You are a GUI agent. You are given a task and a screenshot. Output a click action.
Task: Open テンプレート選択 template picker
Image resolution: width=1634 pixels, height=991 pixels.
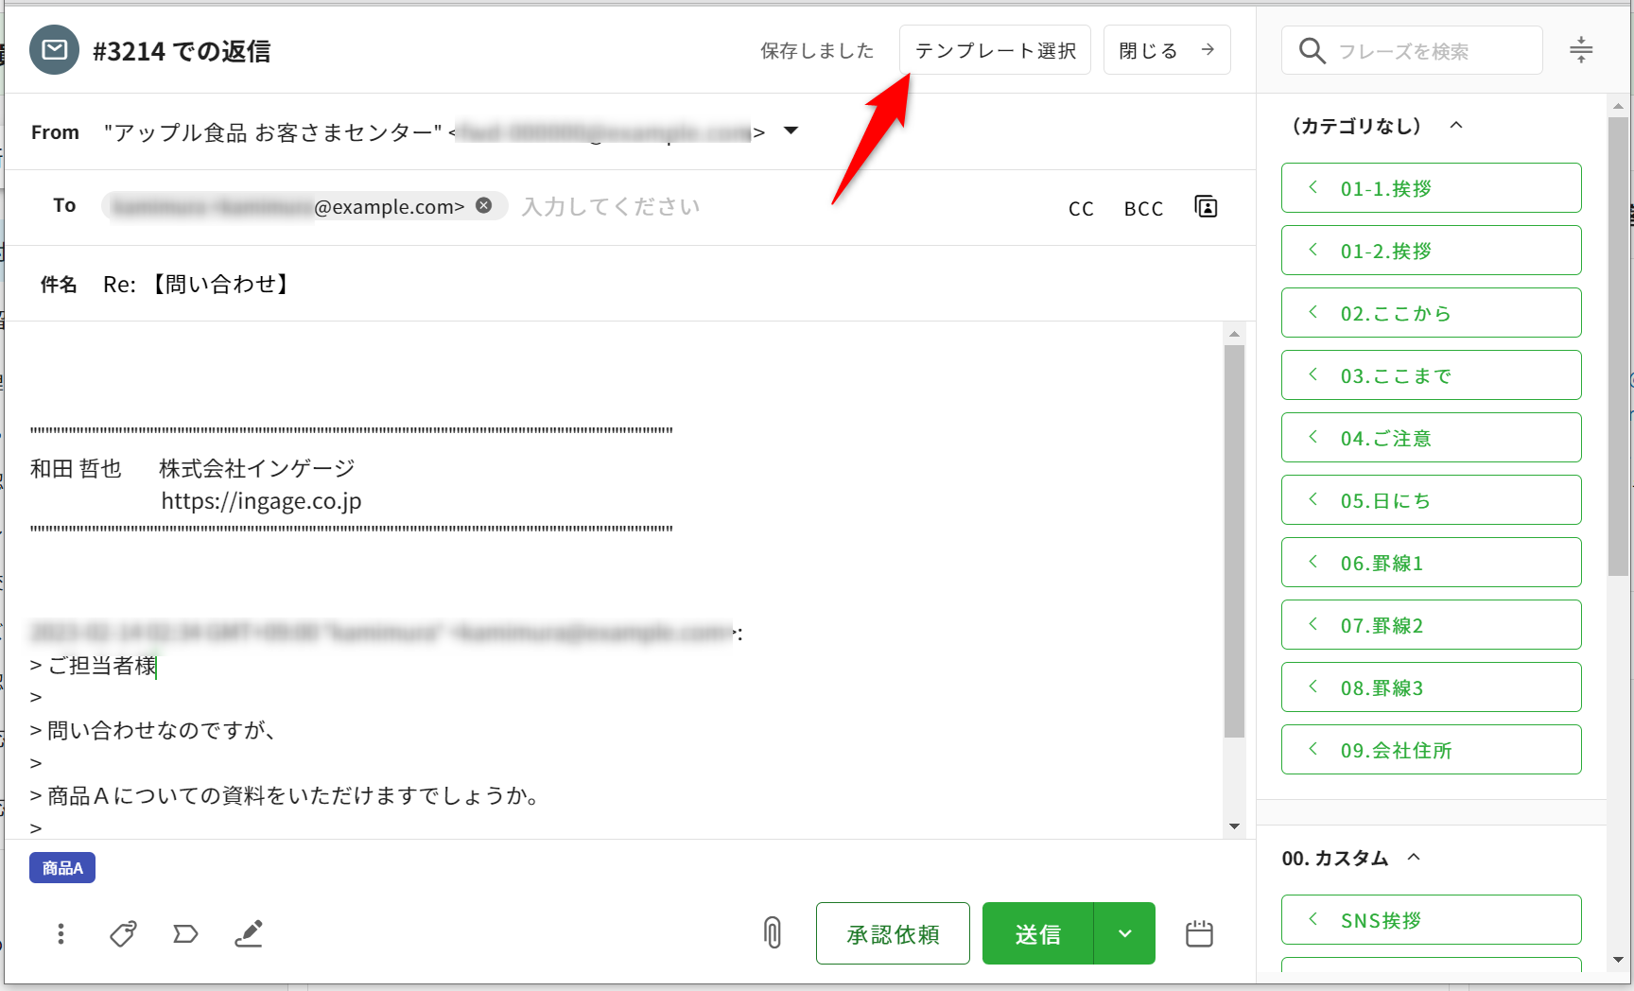tap(995, 50)
